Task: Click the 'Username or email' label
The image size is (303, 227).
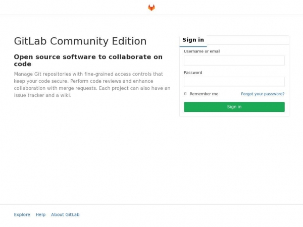Action: click(202, 51)
